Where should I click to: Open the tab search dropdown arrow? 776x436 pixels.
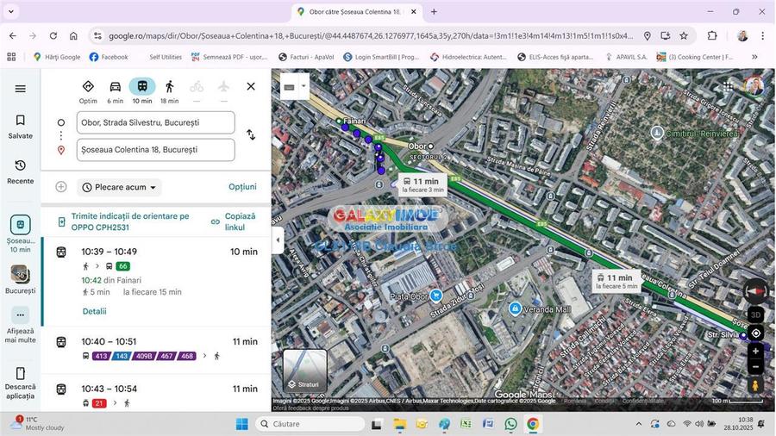point(11,11)
